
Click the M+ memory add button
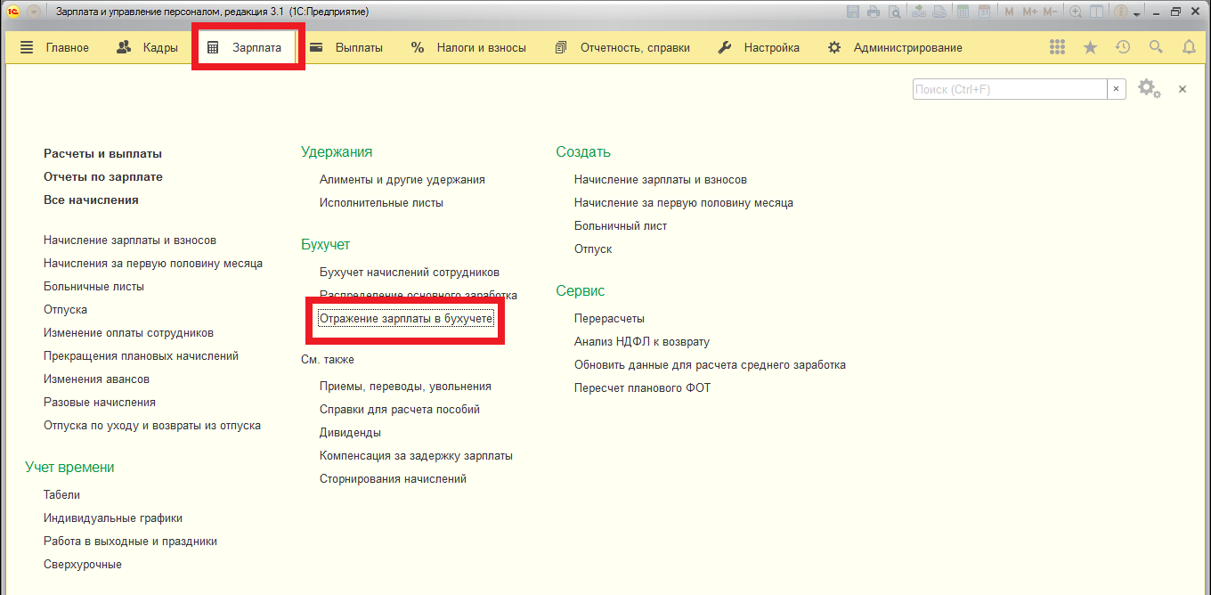coord(1030,12)
